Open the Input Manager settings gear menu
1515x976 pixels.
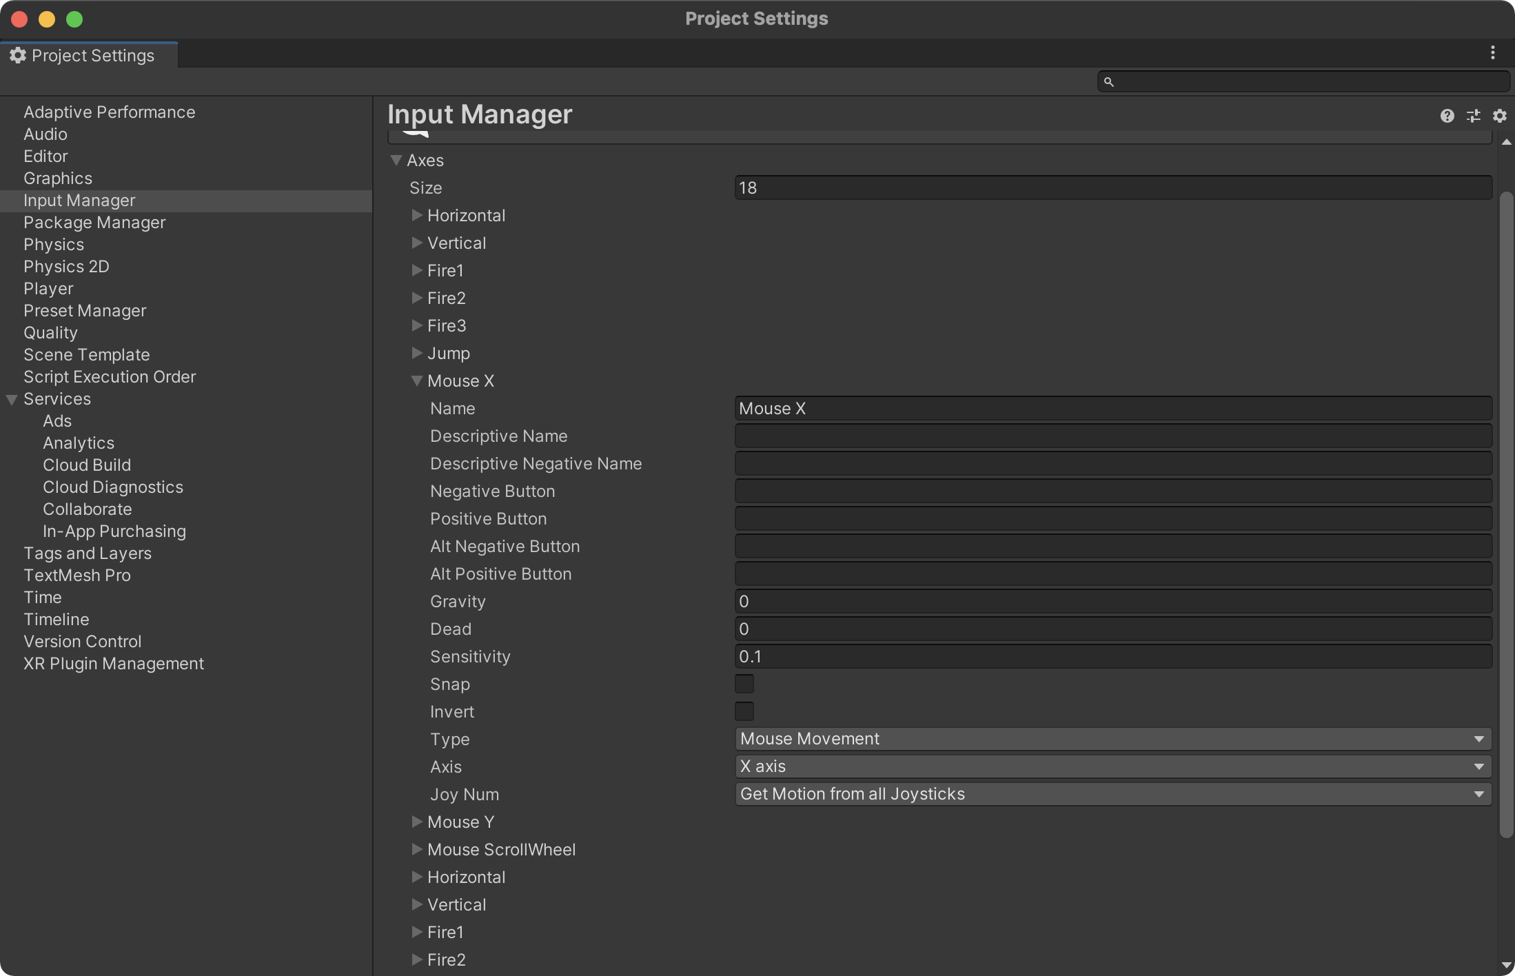click(1499, 116)
